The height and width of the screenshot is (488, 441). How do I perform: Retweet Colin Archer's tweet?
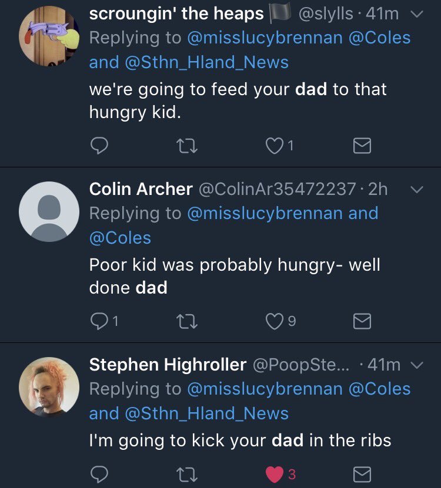(x=186, y=321)
